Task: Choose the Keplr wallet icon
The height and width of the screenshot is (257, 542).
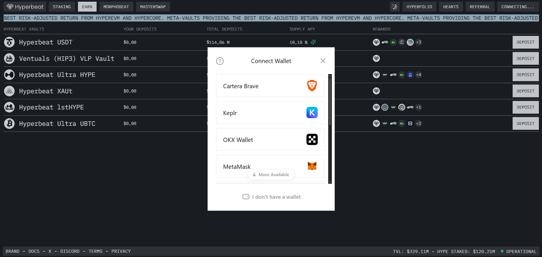Action: [312, 113]
